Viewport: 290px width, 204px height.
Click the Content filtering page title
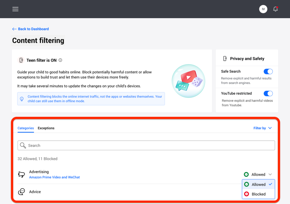[x=38, y=40]
